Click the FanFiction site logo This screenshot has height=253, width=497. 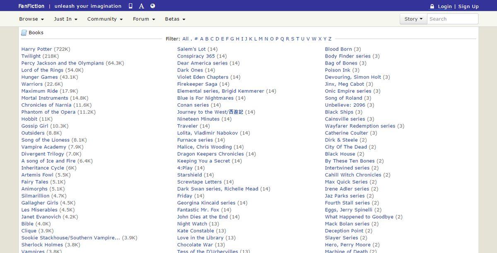coord(31,6)
